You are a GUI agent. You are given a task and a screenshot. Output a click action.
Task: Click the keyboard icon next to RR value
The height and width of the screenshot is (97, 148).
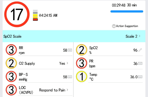pos(70,50)
